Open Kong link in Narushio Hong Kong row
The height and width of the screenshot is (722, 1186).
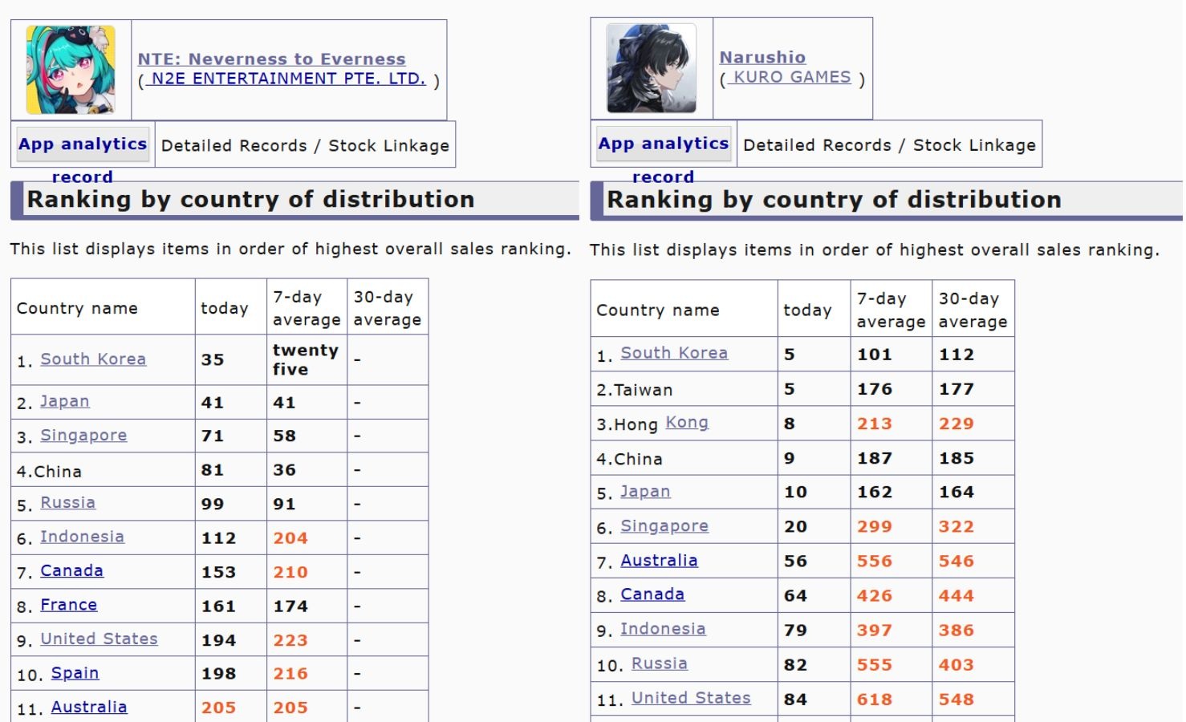coord(687,422)
